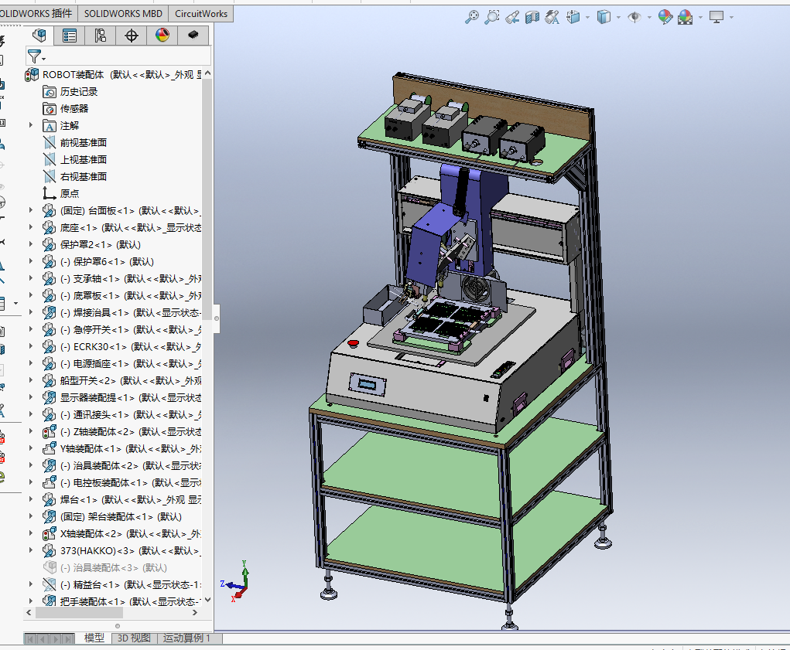Click the tree vertical scrollbar up arrow
Screen dimensions: 790x650
(x=207, y=73)
